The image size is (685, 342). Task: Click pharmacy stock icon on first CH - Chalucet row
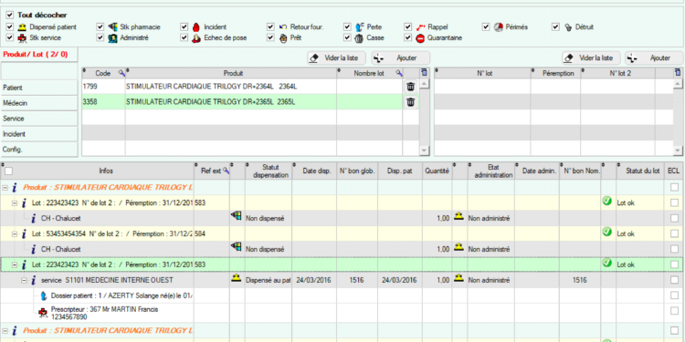click(237, 216)
